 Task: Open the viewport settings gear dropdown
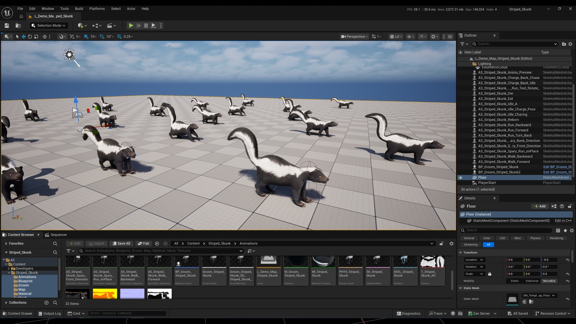tap(434, 36)
